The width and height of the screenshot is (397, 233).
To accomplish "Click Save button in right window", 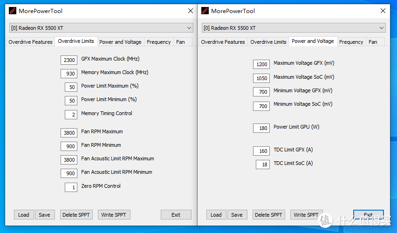I will click(x=237, y=215).
